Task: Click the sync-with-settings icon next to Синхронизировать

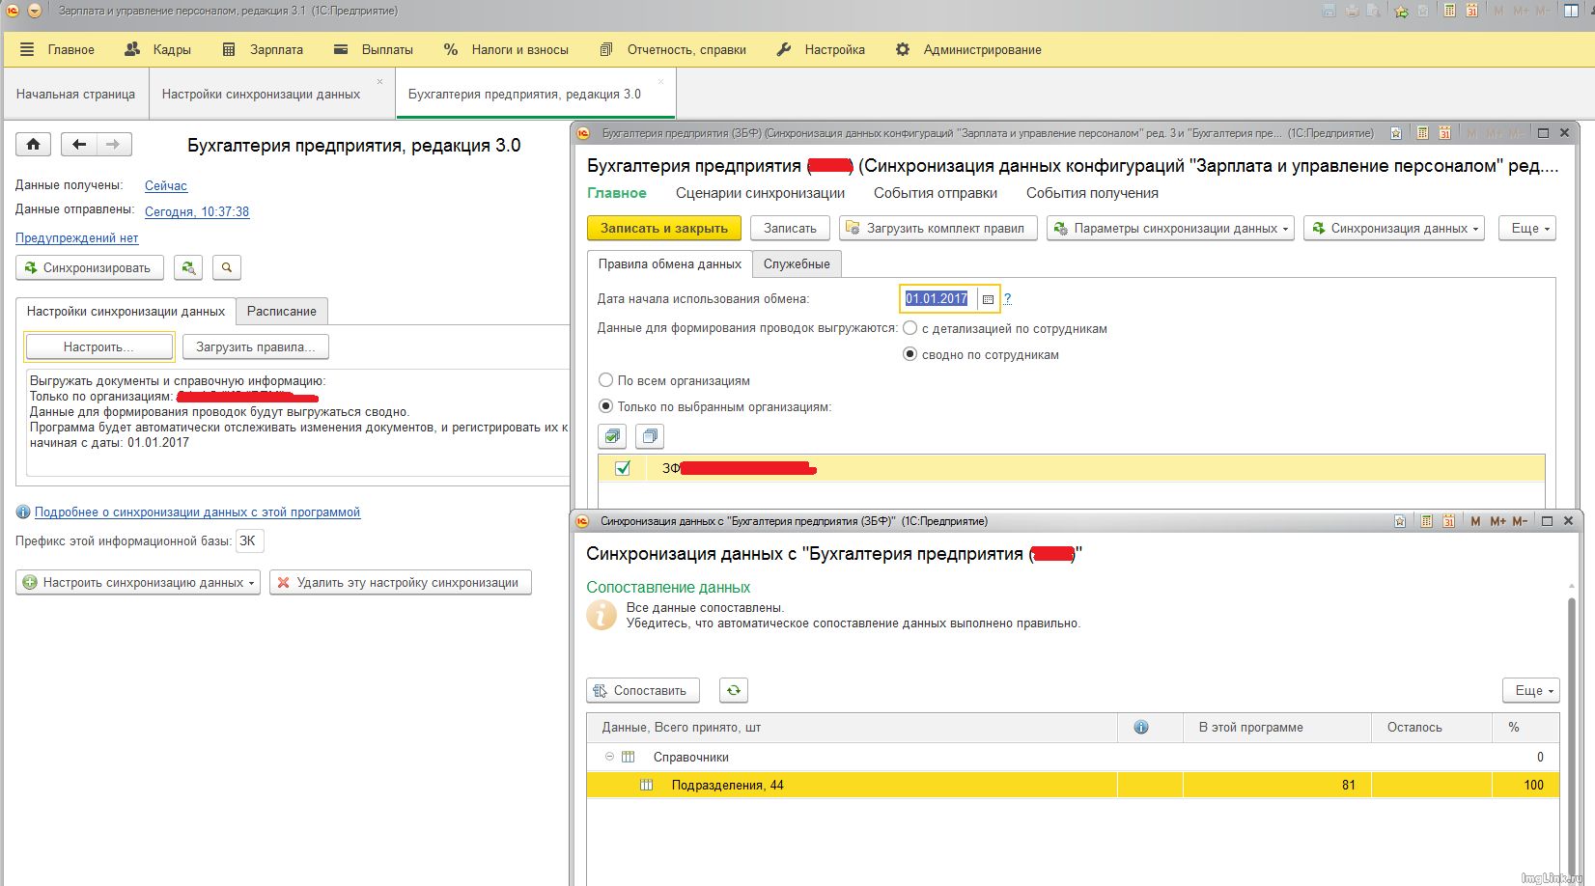Action: point(188,267)
